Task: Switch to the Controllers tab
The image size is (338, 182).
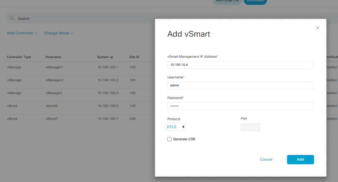Action: [x=255, y=2]
